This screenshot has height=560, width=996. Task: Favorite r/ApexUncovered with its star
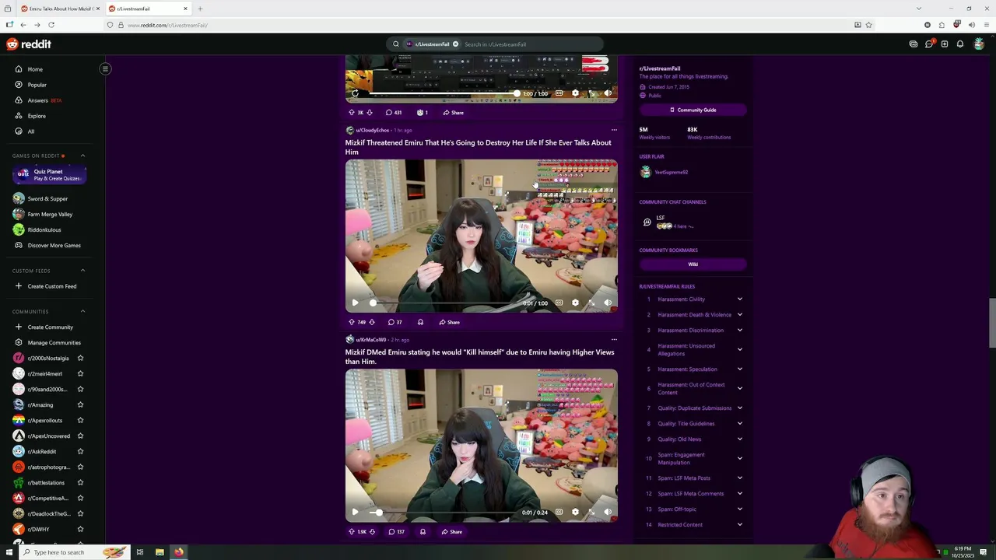click(80, 436)
